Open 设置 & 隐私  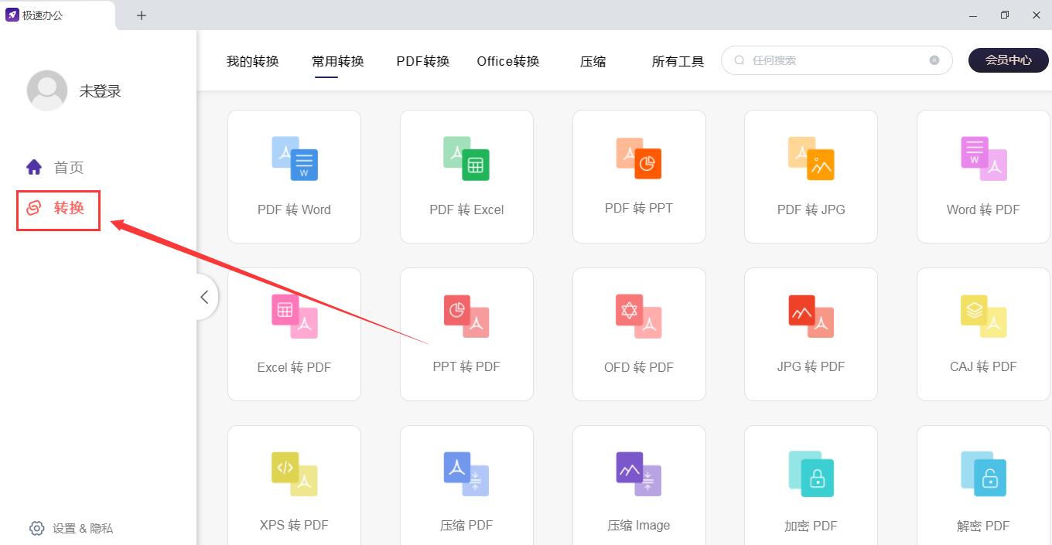click(x=83, y=529)
